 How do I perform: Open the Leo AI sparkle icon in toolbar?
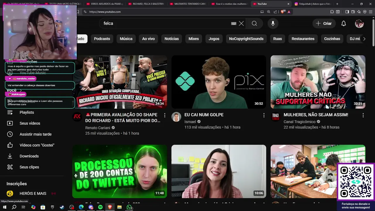click(359, 12)
